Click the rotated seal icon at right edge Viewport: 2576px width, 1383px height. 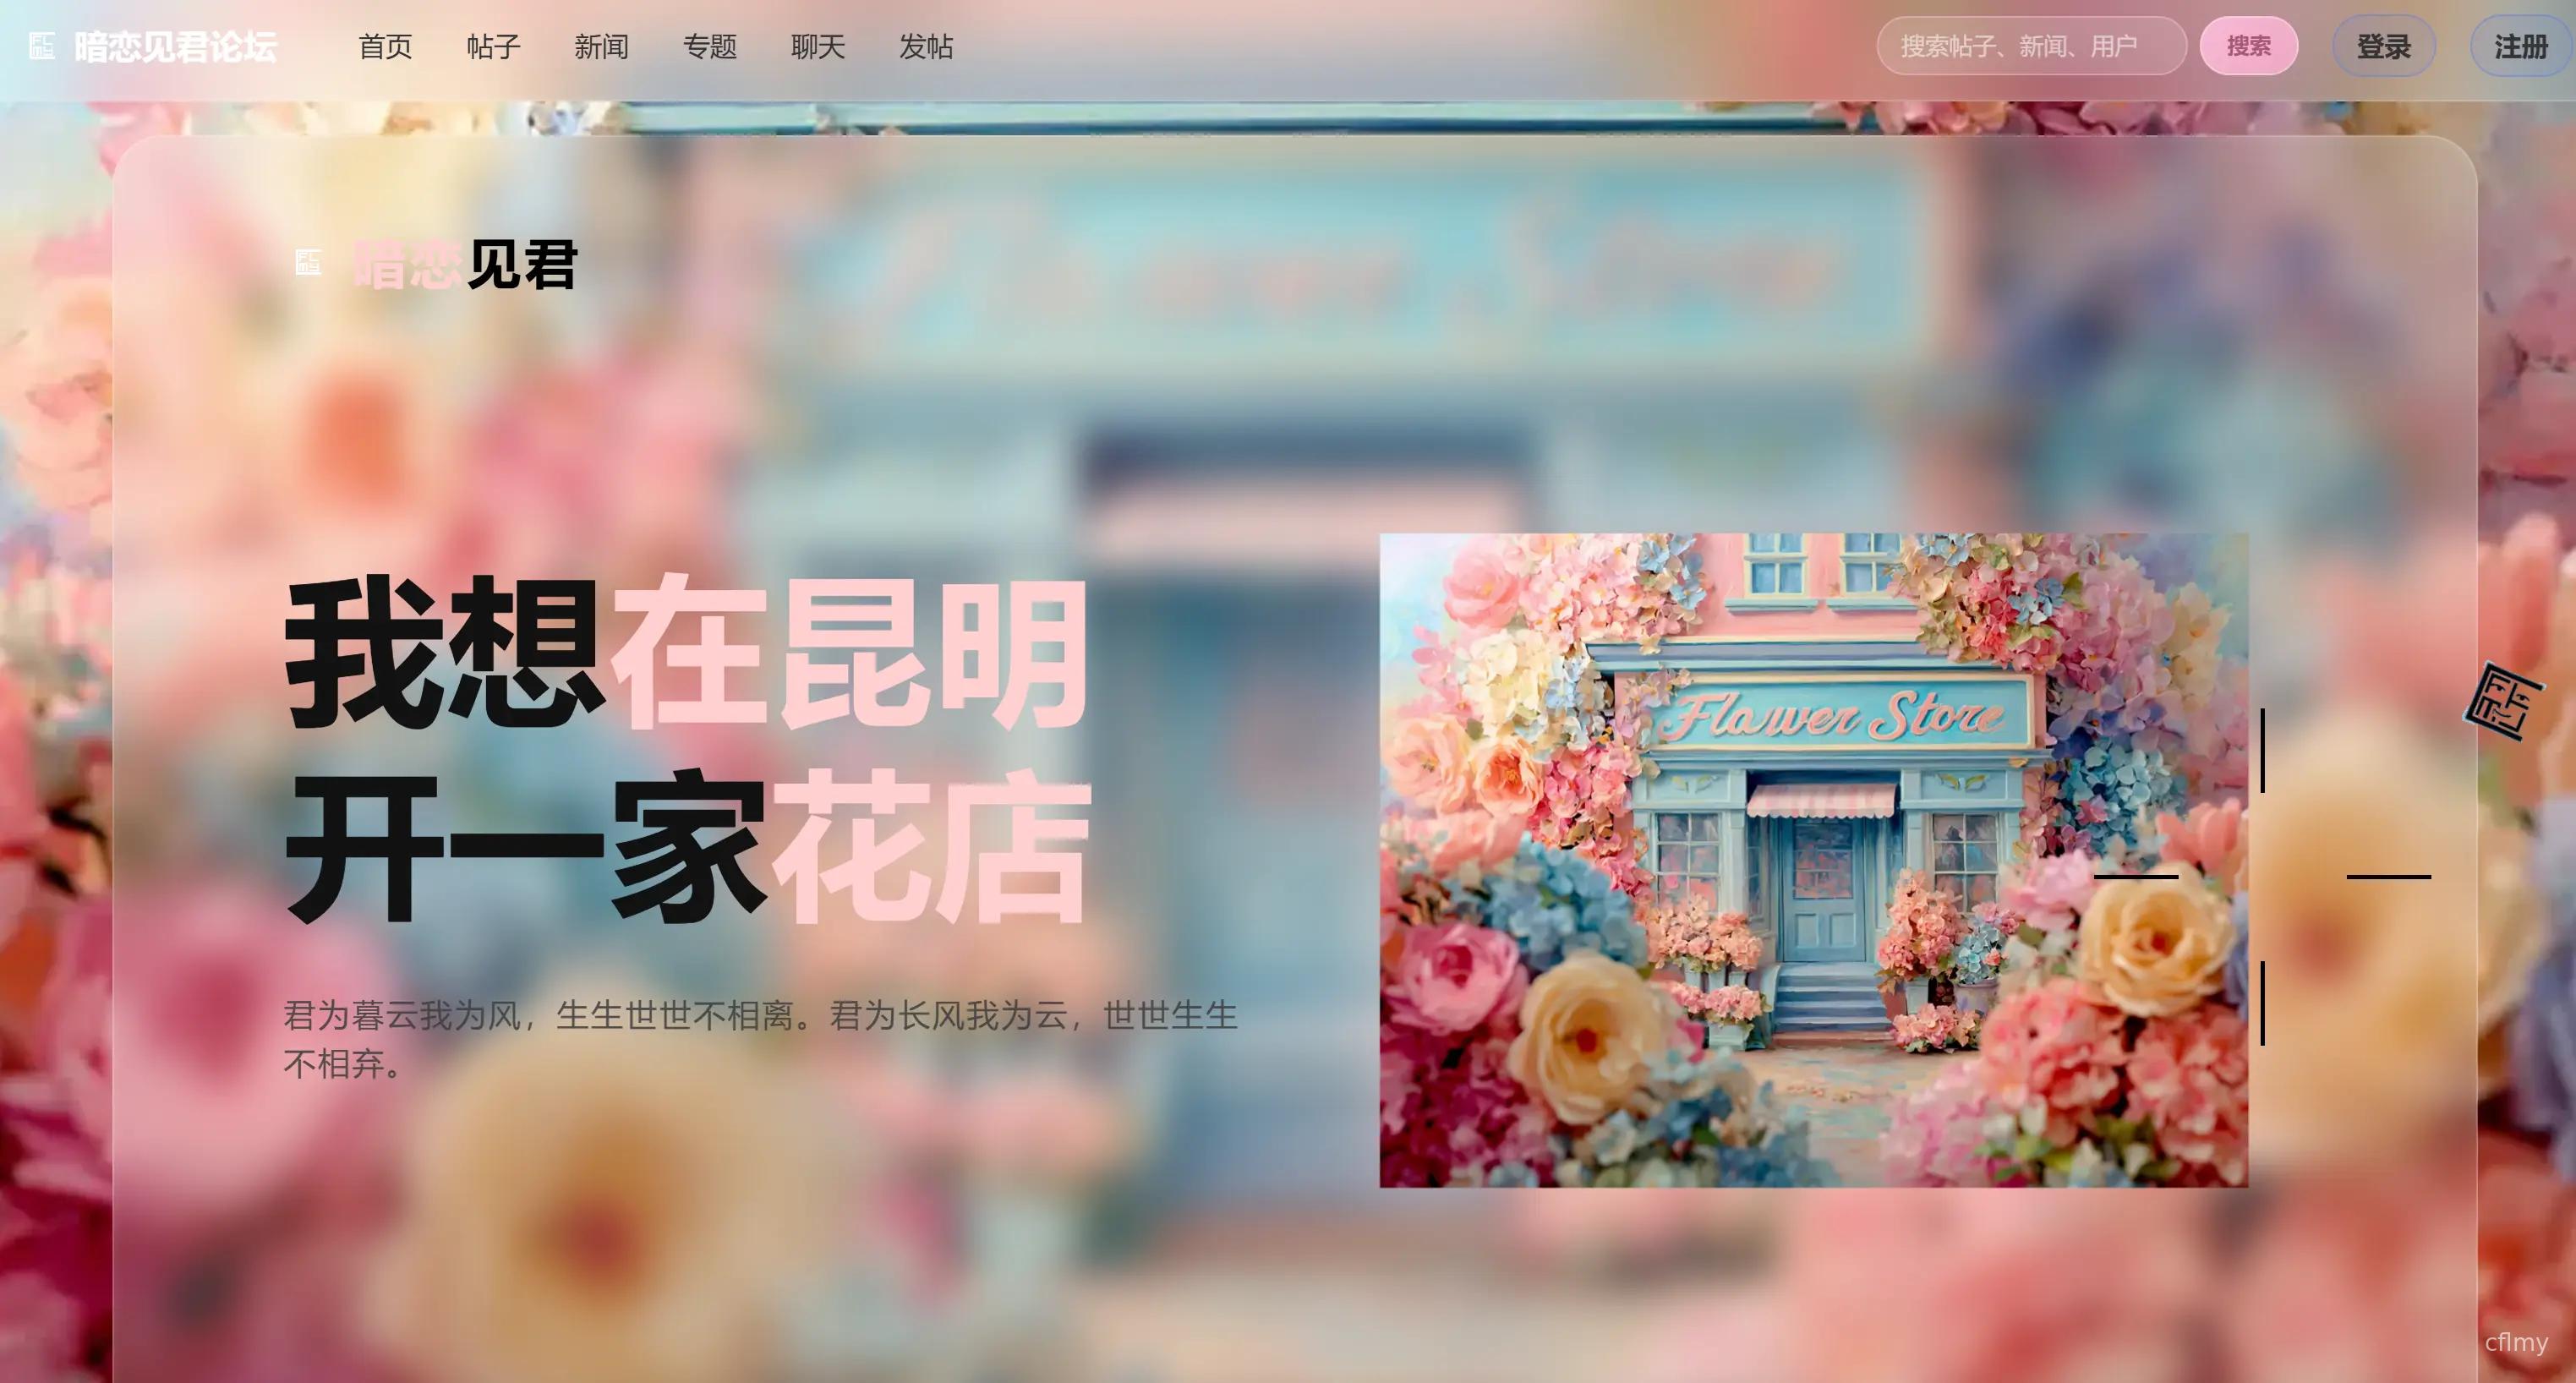tap(2503, 702)
